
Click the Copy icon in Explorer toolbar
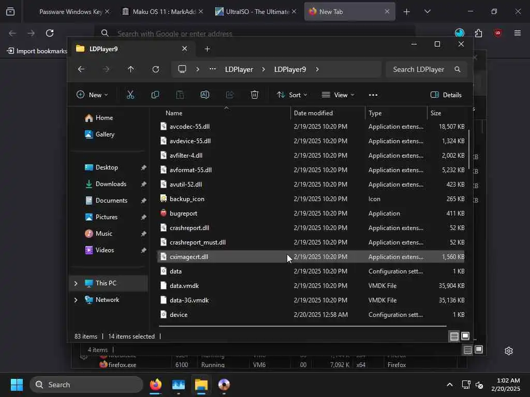tap(155, 95)
